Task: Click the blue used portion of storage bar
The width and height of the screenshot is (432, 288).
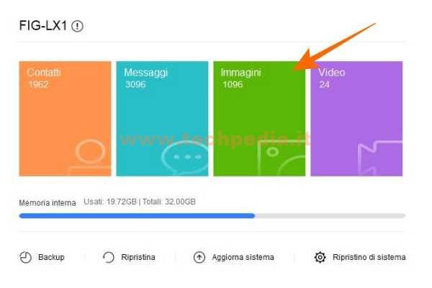Action: 137,216
